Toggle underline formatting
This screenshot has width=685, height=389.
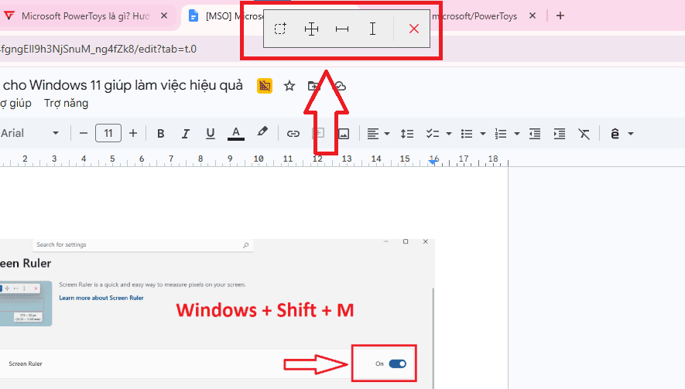[210, 134]
